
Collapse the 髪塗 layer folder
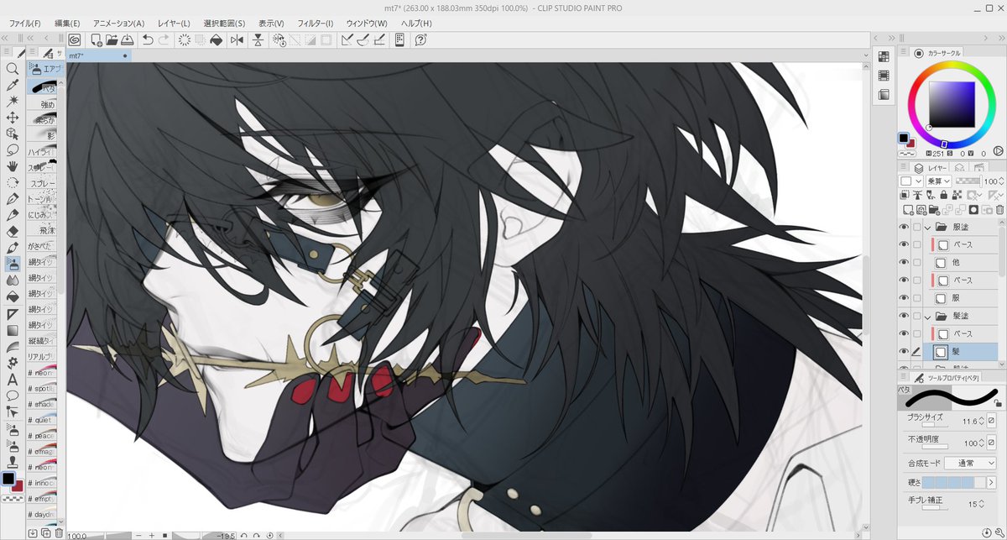click(927, 317)
